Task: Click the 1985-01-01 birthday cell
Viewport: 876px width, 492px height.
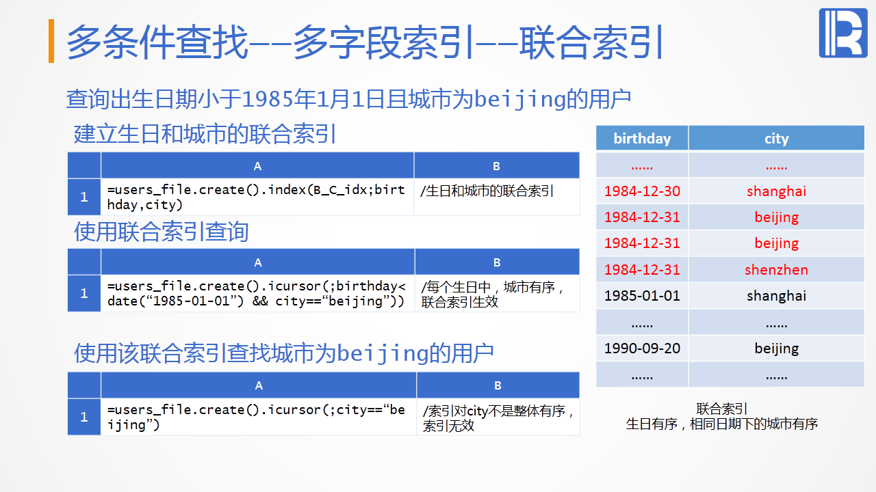Action: click(x=642, y=296)
